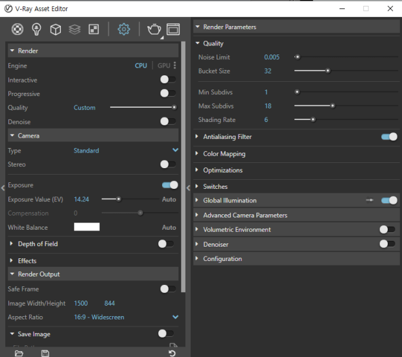Screen dimensions: 402x357
Task: Open the Settings gear icon
Action: pos(124,29)
